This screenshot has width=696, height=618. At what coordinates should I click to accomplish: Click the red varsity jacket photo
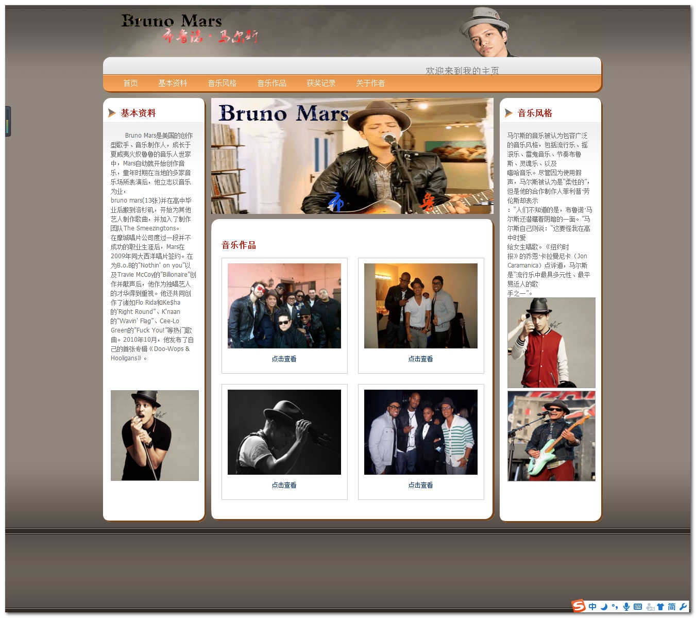[551, 343]
